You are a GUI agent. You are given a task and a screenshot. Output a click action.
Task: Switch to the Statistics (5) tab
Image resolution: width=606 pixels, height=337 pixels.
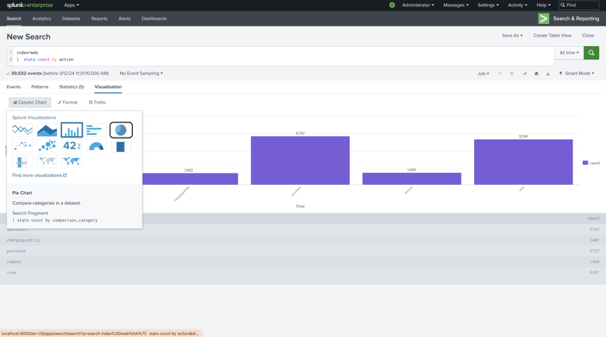71,87
